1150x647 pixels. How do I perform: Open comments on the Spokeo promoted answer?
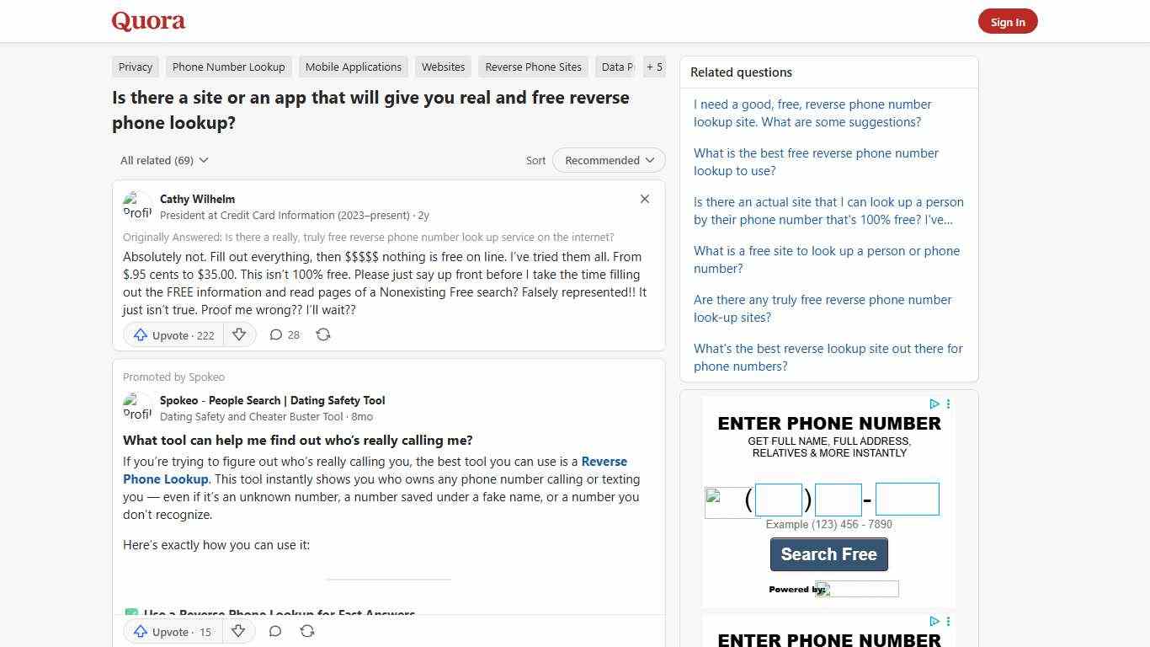point(275,631)
